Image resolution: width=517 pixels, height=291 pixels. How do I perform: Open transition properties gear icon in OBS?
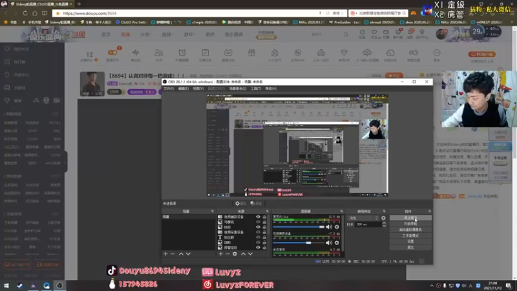click(x=383, y=218)
